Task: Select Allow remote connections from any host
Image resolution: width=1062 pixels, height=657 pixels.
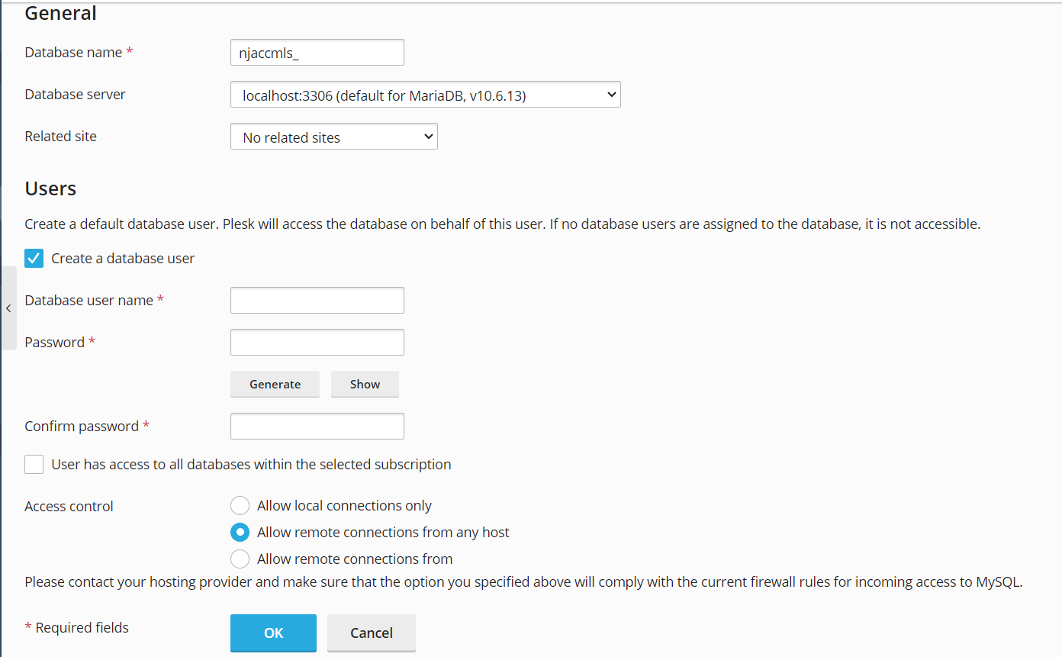Action: pyautogui.click(x=240, y=533)
